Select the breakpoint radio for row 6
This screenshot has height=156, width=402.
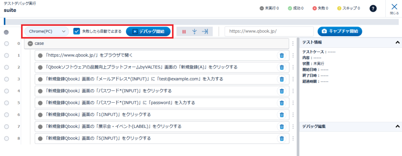(6, 114)
